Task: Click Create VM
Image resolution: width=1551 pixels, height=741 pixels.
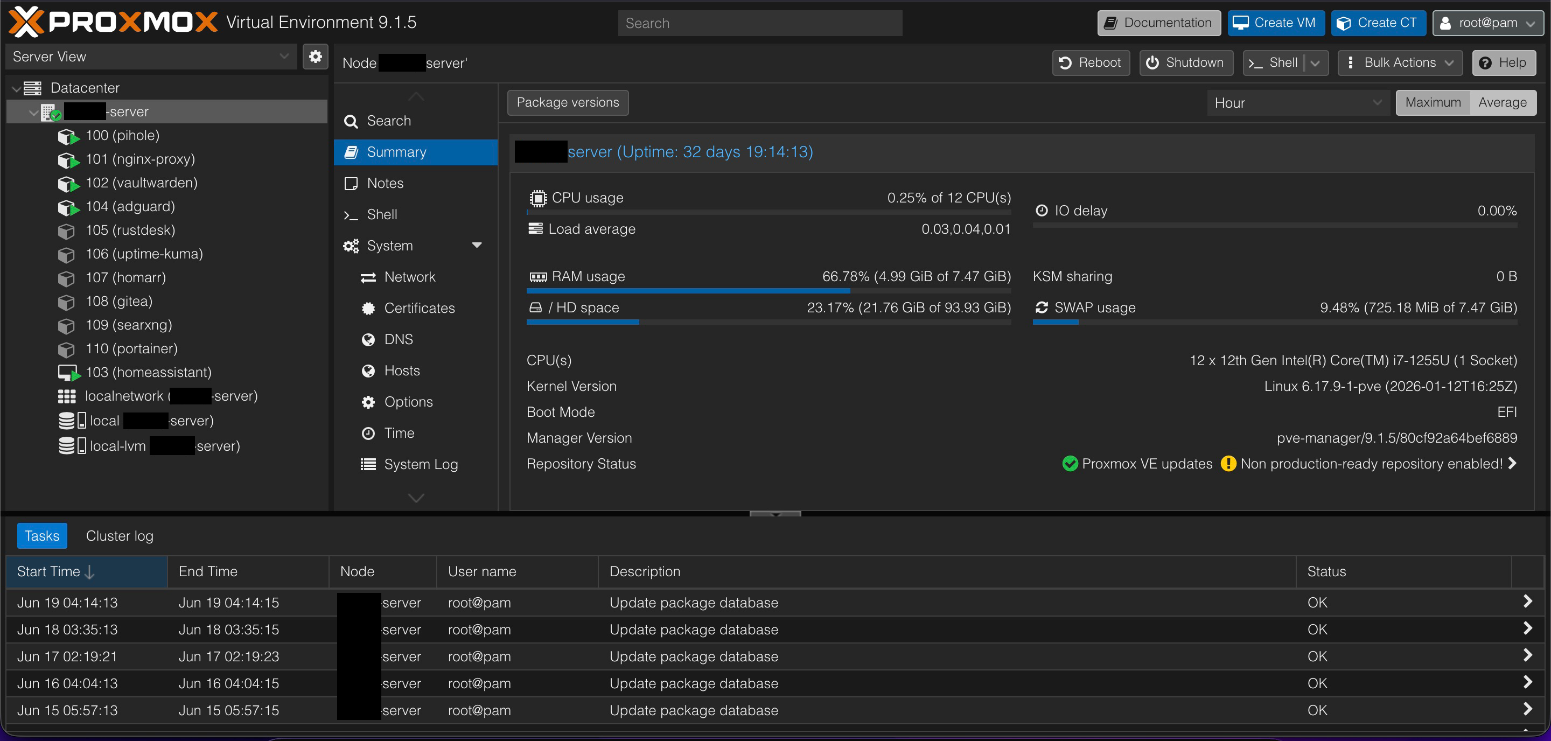Action: (x=1276, y=23)
